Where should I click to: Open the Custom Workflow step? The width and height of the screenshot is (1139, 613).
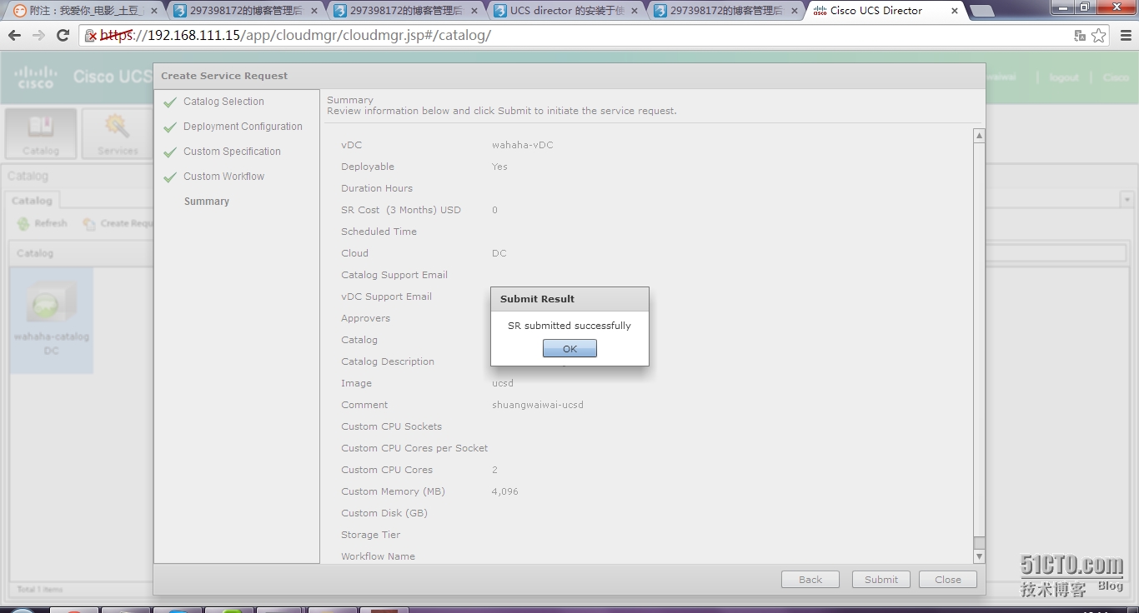(x=223, y=177)
